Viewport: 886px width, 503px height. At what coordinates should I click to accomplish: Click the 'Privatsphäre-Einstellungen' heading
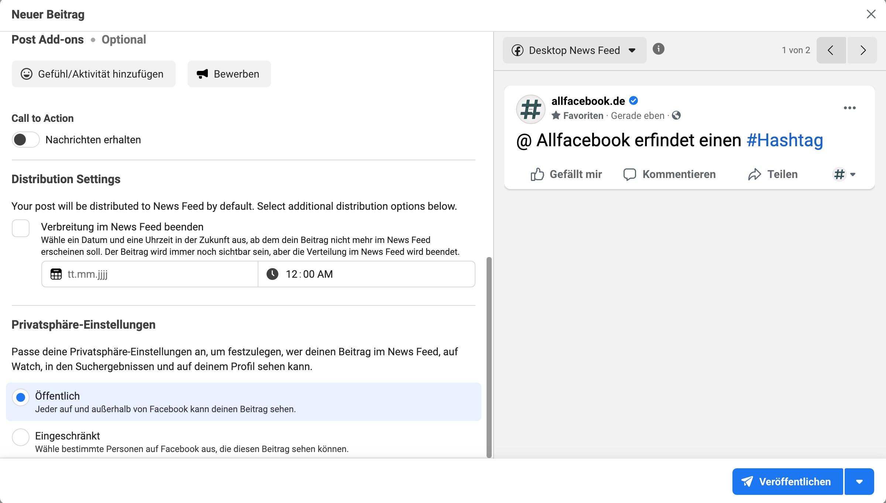click(x=83, y=325)
